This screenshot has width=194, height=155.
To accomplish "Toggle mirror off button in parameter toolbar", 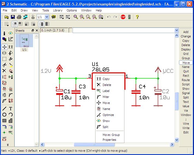I will (41, 24).
